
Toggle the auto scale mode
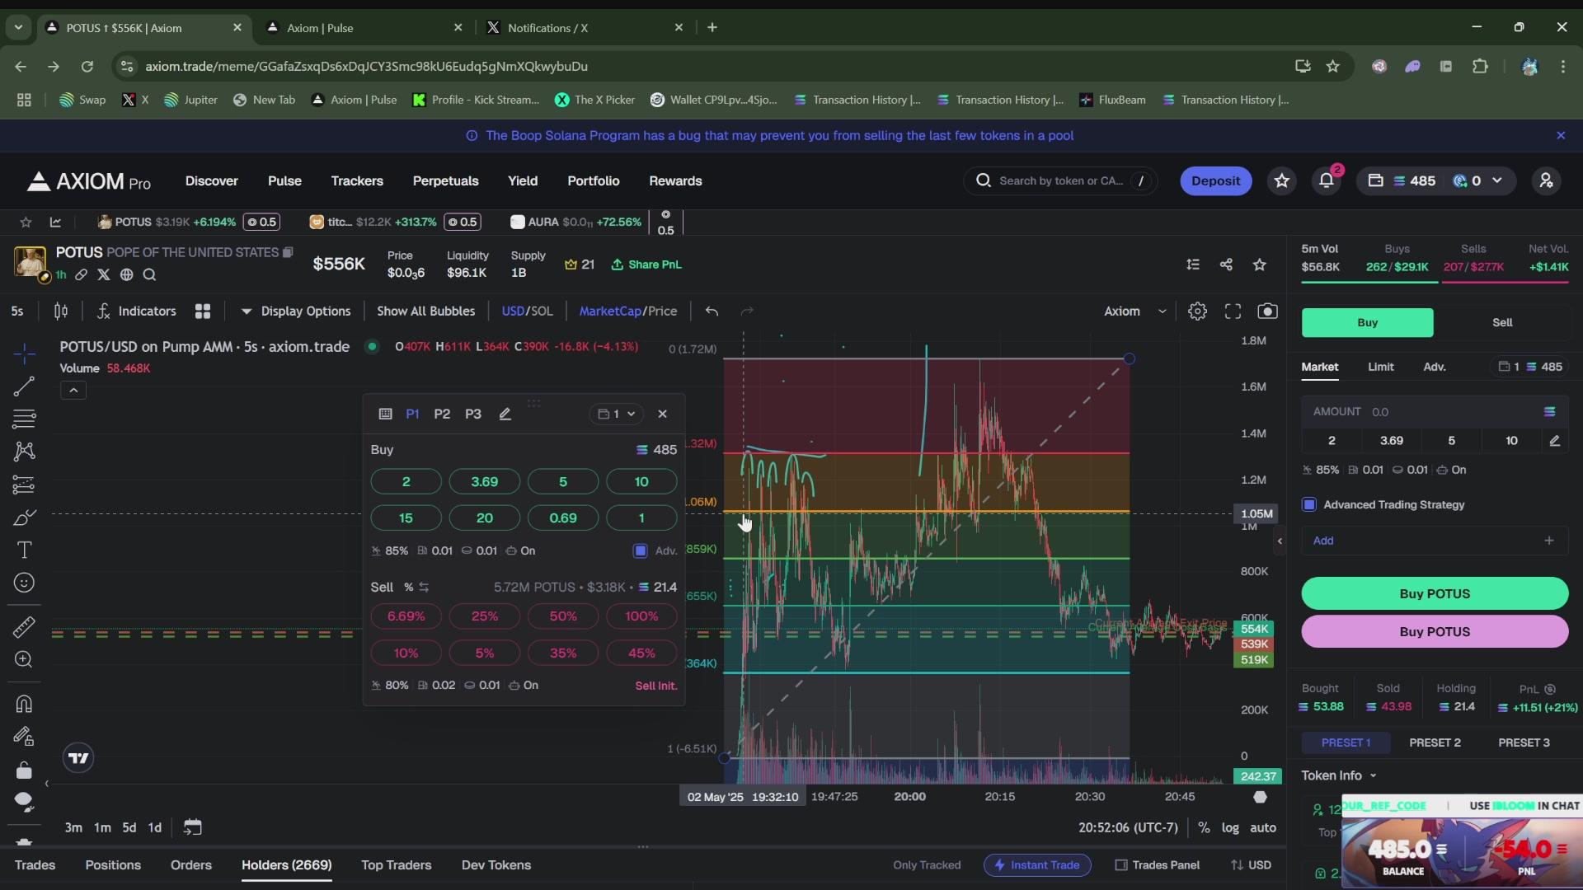(x=1263, y=827)
